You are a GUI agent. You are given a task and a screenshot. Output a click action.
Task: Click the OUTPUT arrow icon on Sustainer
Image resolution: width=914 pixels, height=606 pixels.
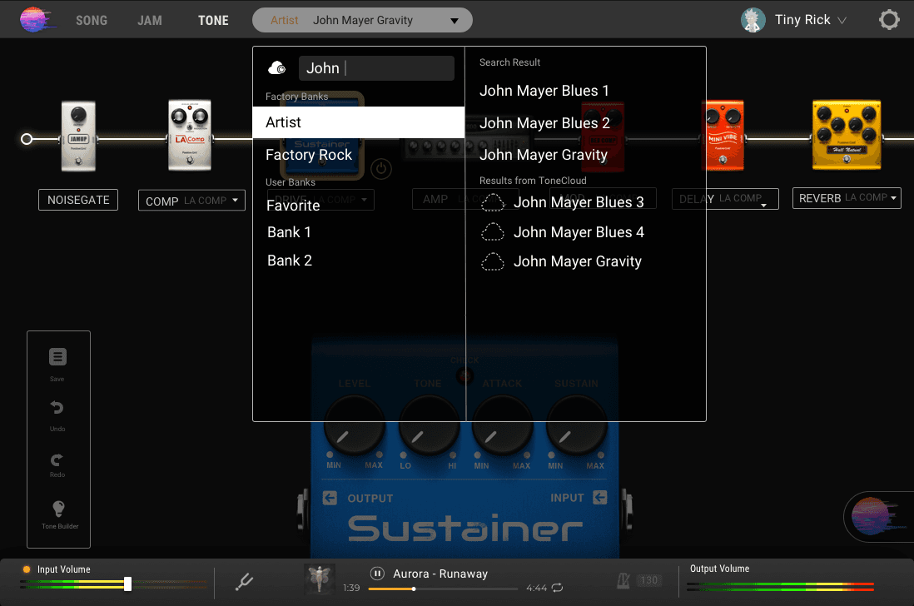[x=330, y=498]
